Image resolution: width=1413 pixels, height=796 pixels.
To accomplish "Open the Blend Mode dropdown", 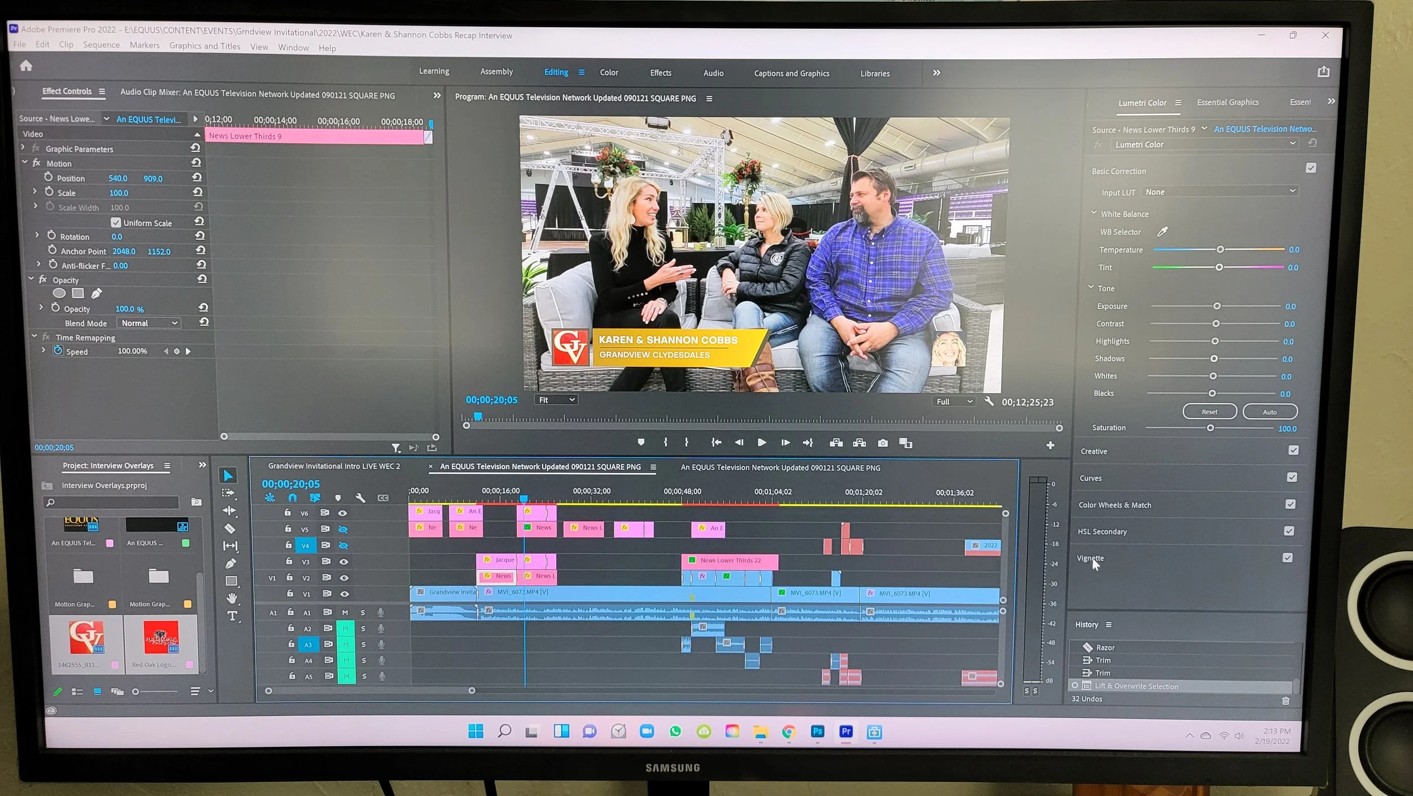I will click(x=150, y=323).
